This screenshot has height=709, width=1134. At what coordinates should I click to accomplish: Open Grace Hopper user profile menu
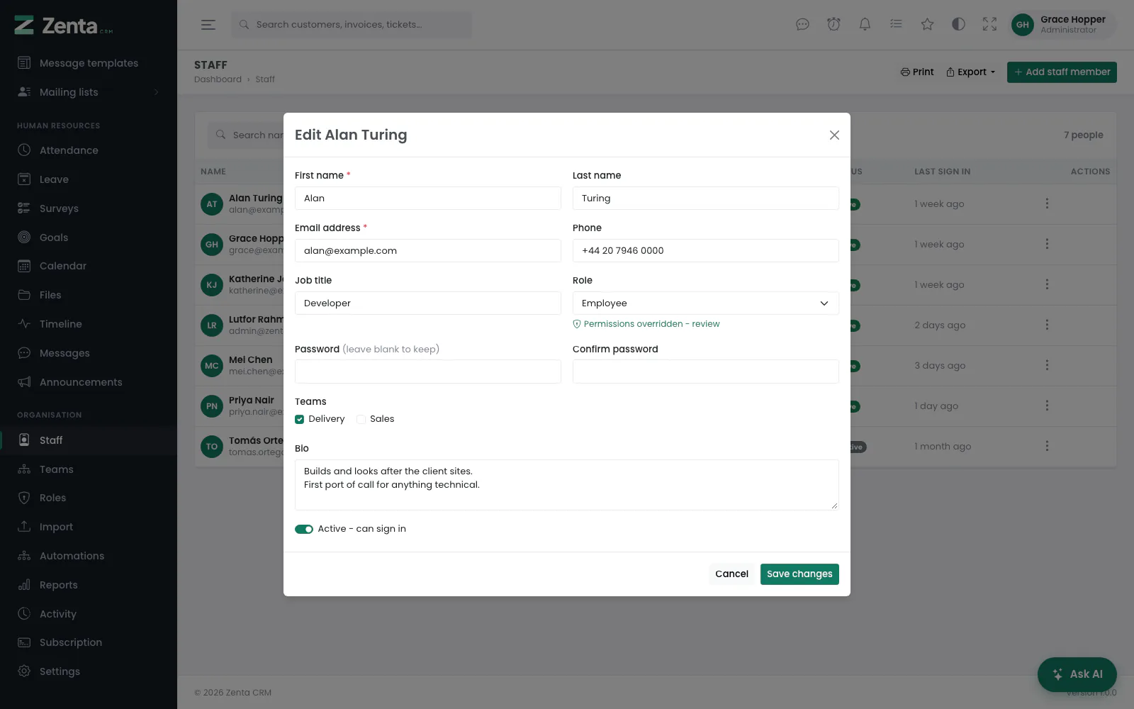tap(1061, 24)
